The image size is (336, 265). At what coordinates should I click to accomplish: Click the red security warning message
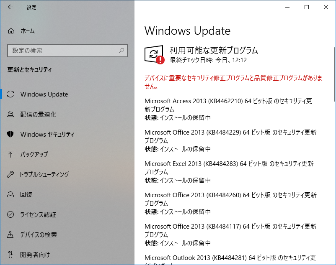pyautogui.click(x=233, y=82)
